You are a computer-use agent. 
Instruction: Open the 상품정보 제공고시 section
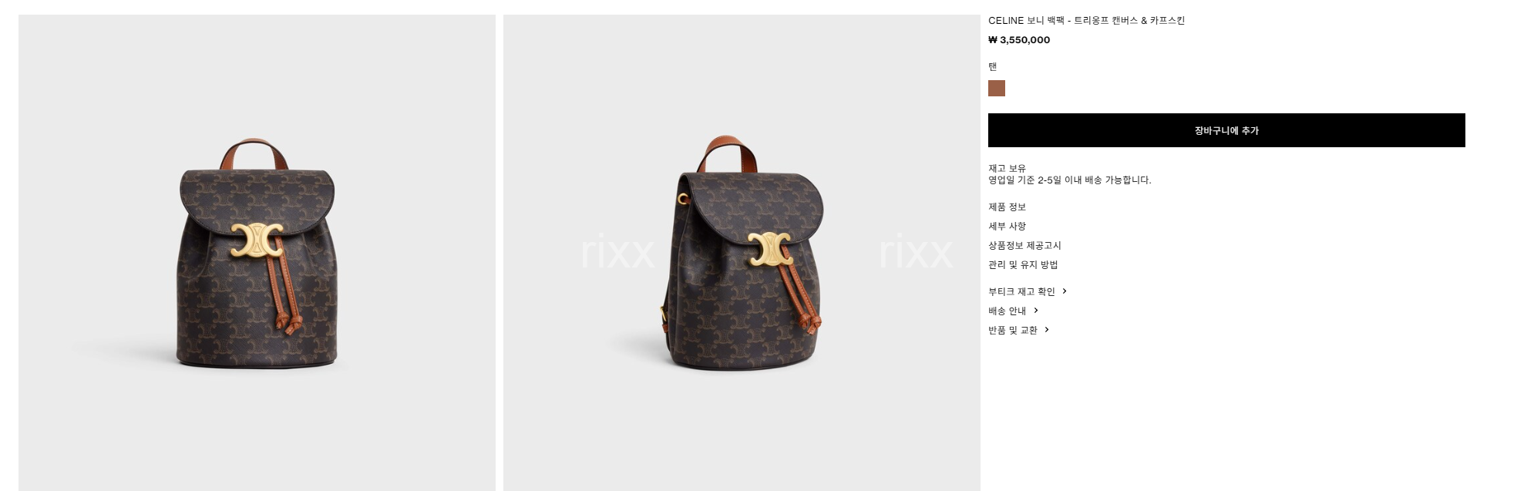[1024, 245]
